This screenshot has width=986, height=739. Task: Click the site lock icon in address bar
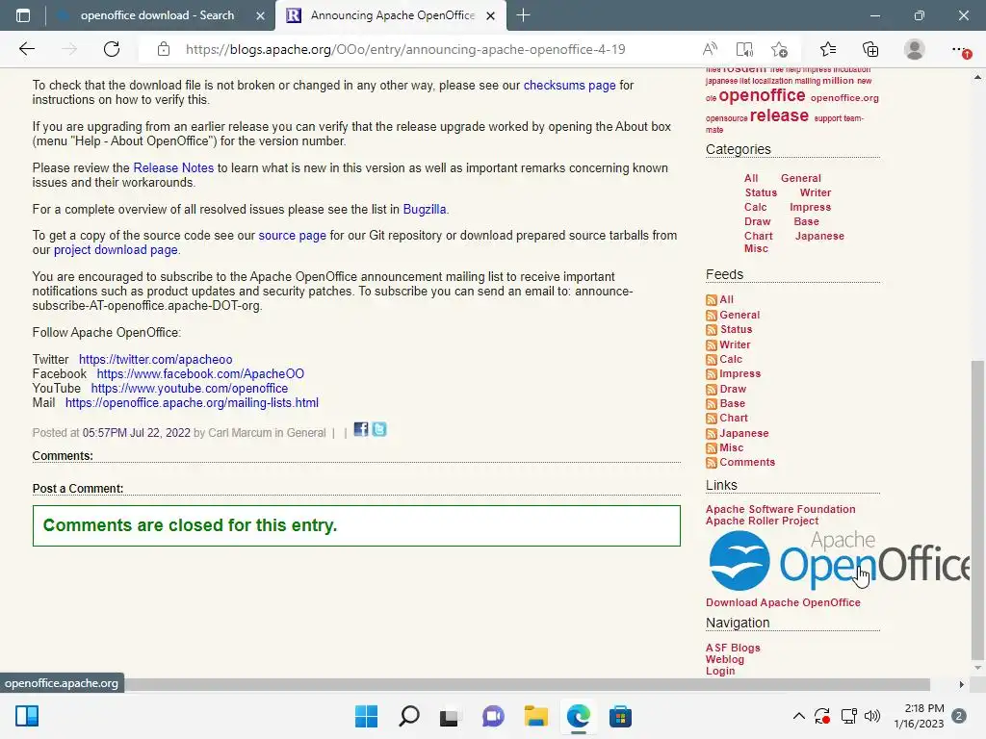[164, 49]
